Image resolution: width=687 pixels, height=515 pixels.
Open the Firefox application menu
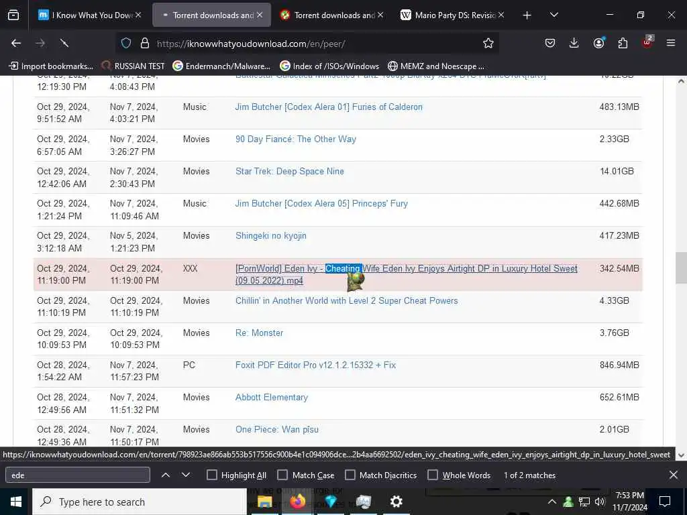pos(671,43)
